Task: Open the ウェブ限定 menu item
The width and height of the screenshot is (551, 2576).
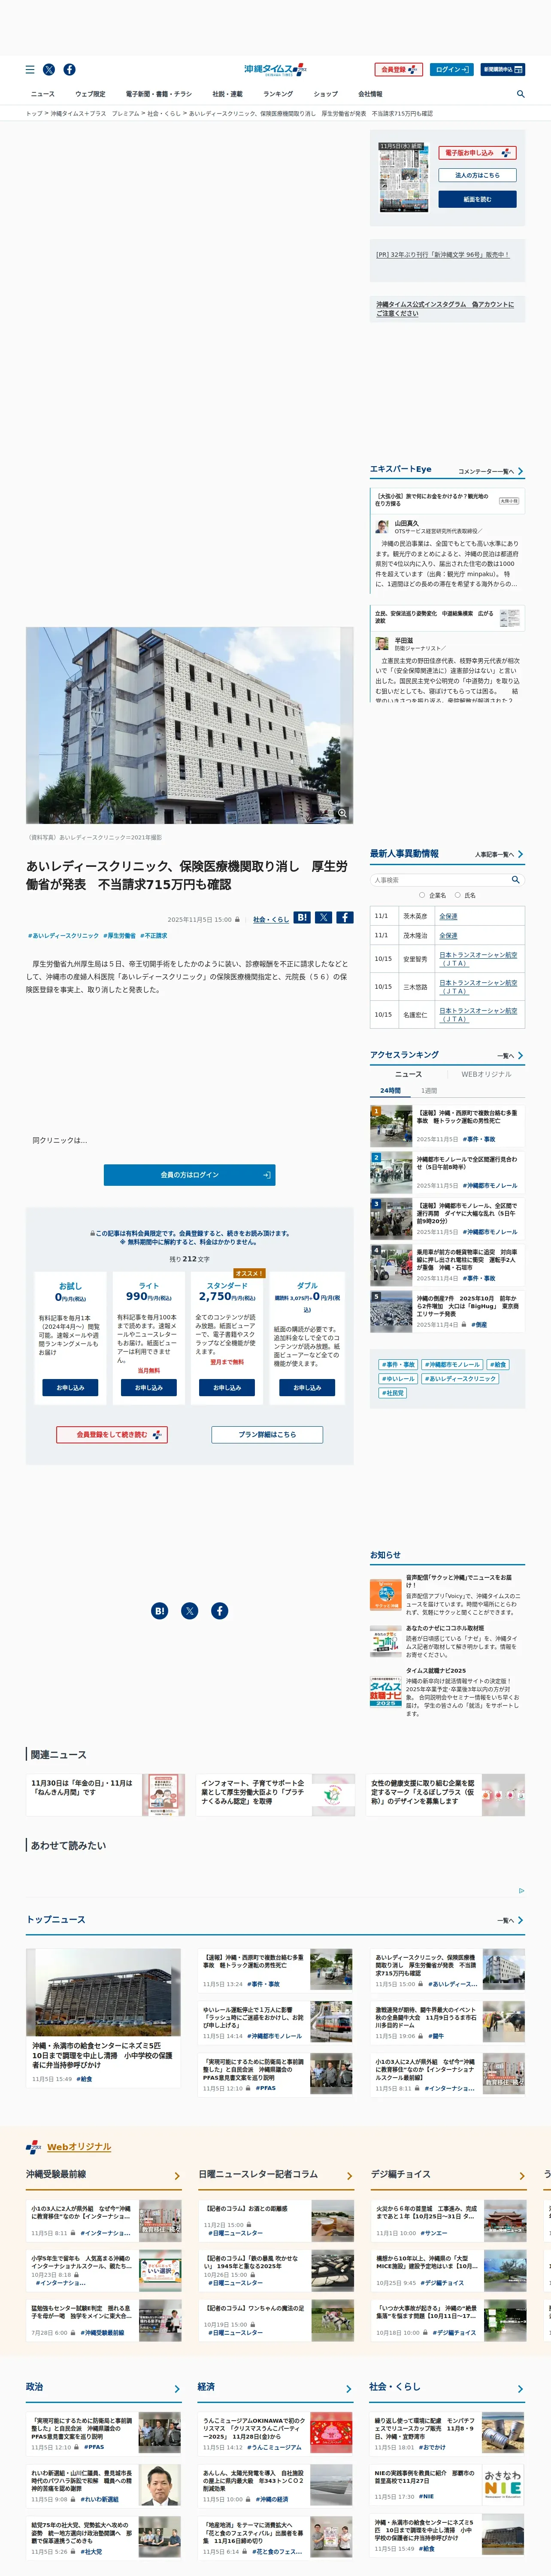Action: pyautogui.click(x=90, y=94)
